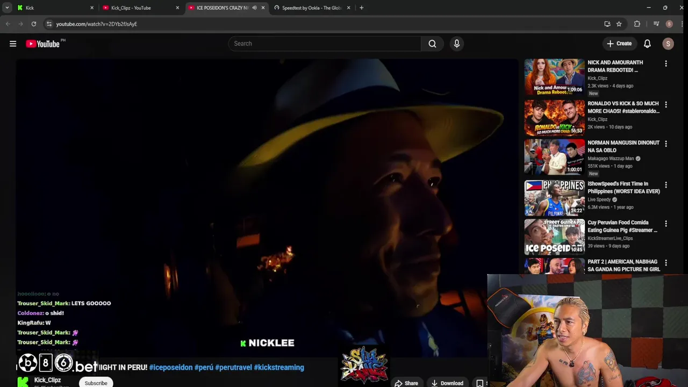Reload the current page
The height and width of the screenshot is (387, 688).
click(x=33, y=24)
